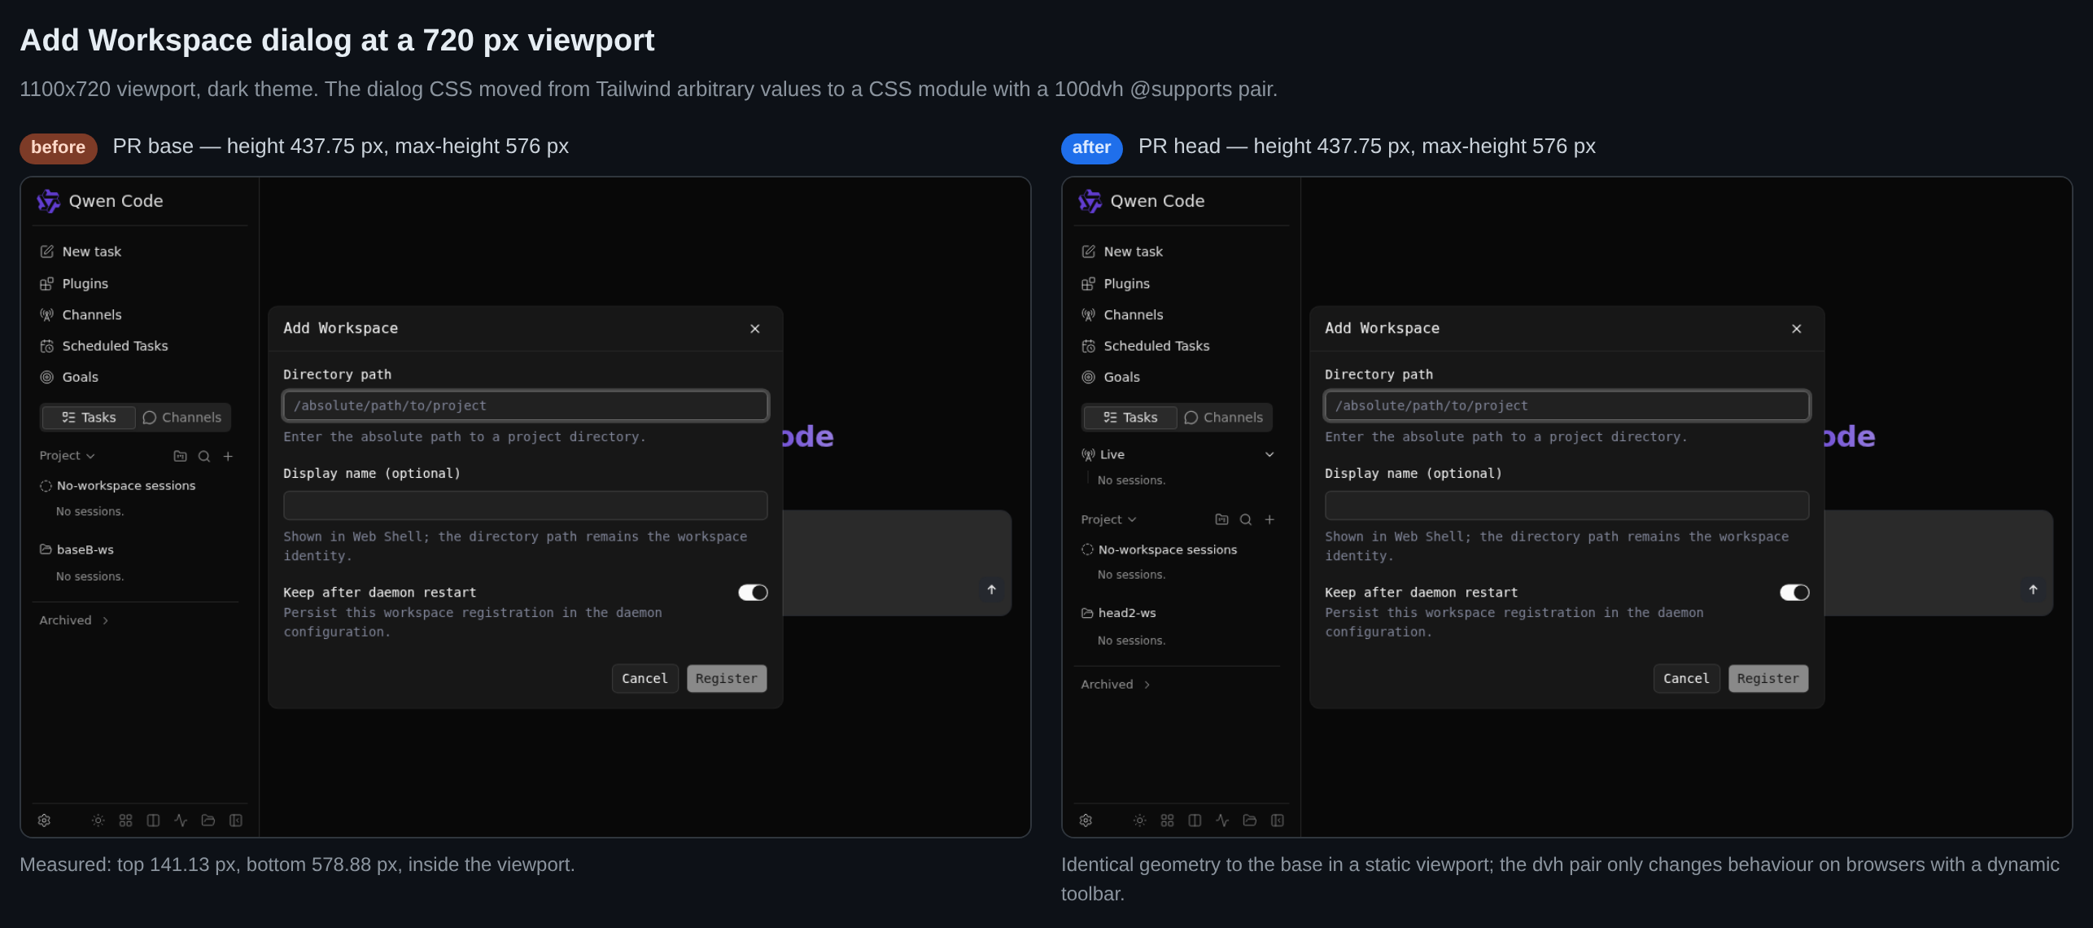Click the open folder icon in the after panel footer

click(1250, 821)
